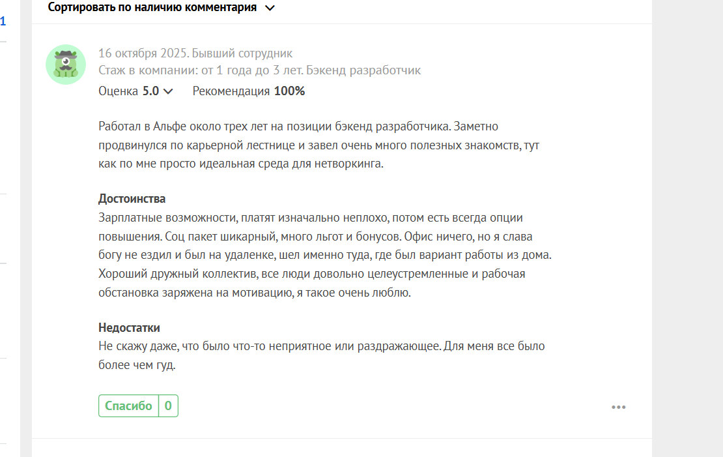Click the review date "16 октября 2025"
Viewport: 723px width, 457px height.
click(141, 53)
